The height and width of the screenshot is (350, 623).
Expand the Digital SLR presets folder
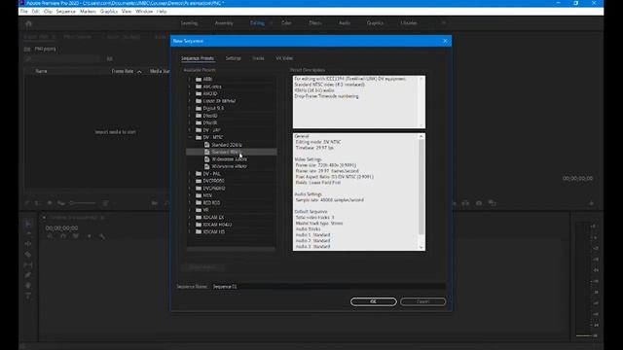tap(190, 108)
